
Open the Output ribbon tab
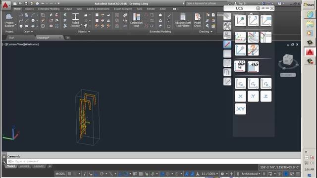pyautogui.click(x=68, y=9)
